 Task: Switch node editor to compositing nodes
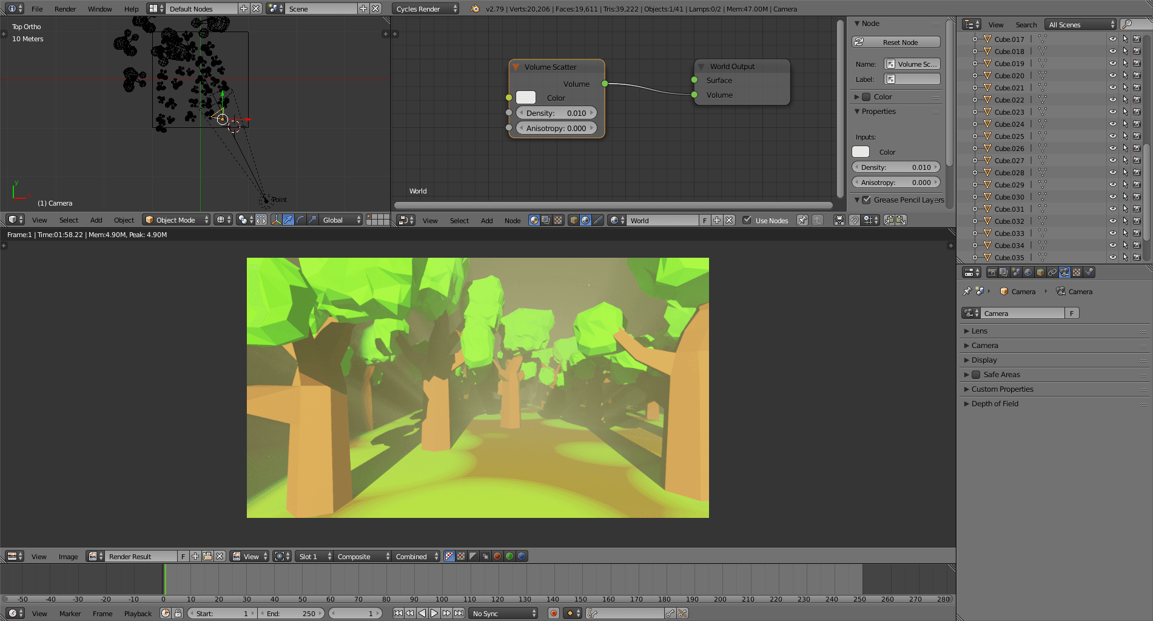[x=546, y=220]
